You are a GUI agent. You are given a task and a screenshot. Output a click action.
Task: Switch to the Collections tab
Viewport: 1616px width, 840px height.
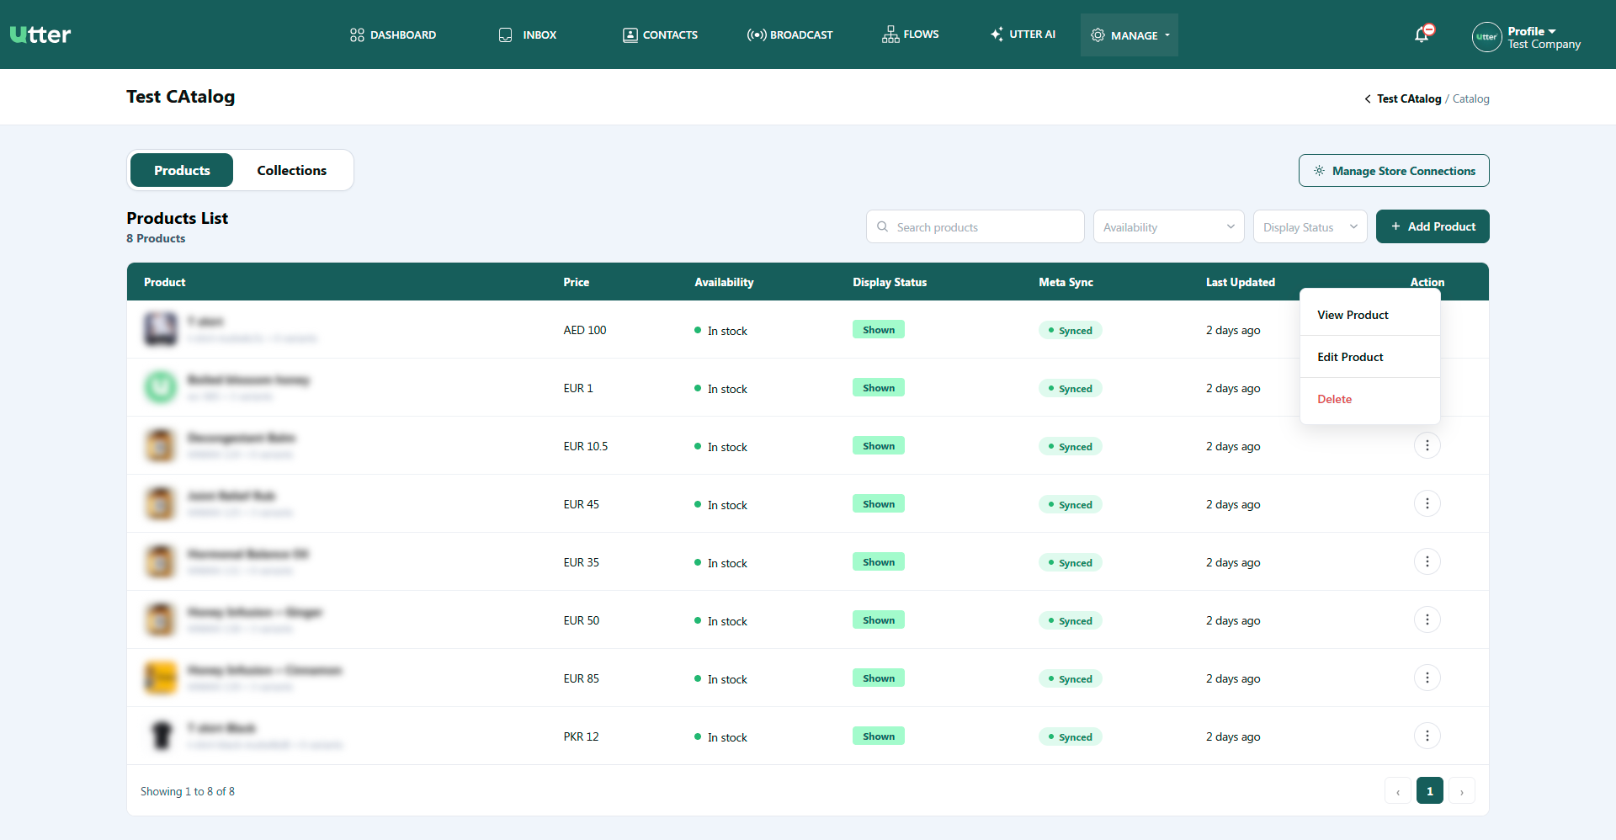pos(291,170)
